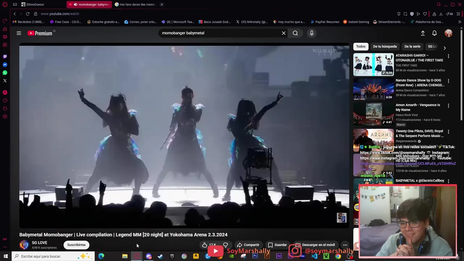Open options for Naruto Dance Show video
Viewport: 464px width, 261px height.
pos(448,81)
